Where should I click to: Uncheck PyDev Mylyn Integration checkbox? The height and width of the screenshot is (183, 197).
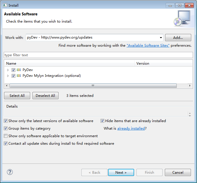point(13,76)
